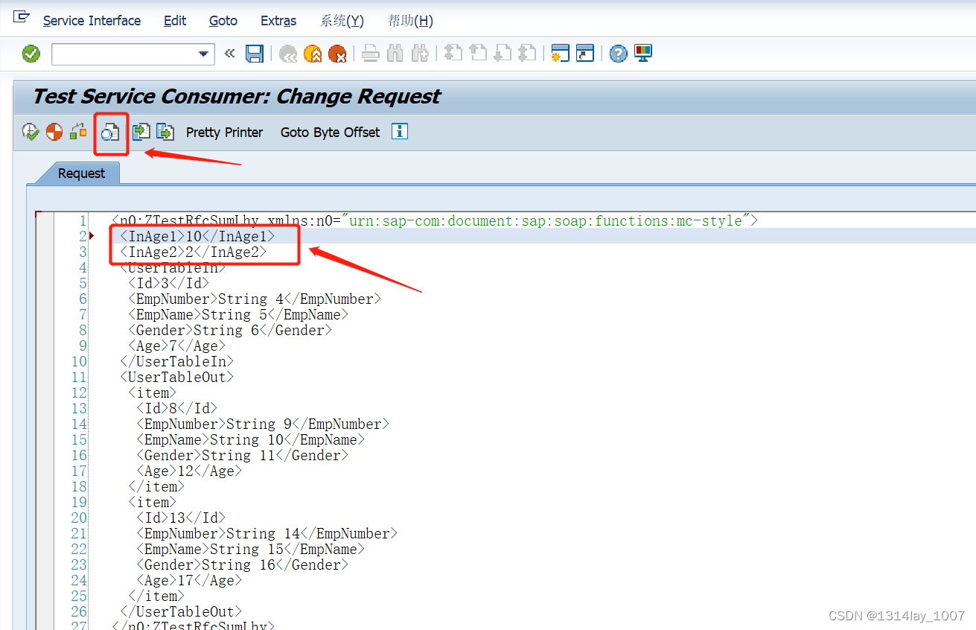The image size is (976, 630).
Task: Click the EmpNumber String 9 line
Action: pyautogui.click(x=263, y=424)
